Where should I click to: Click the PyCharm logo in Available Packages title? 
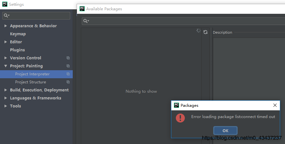click(82, 9)
